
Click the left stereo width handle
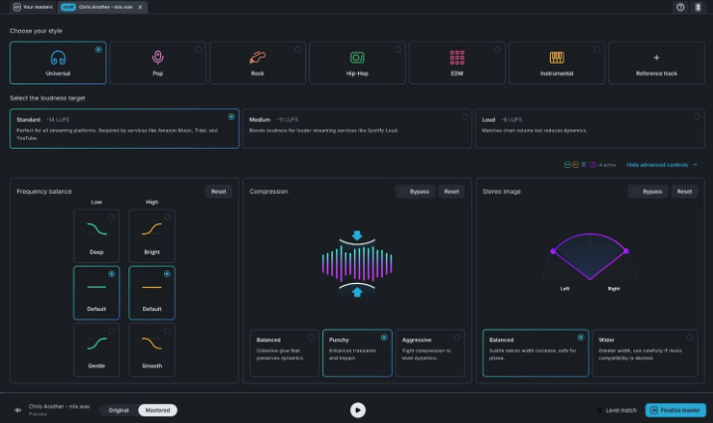point(553,251)
